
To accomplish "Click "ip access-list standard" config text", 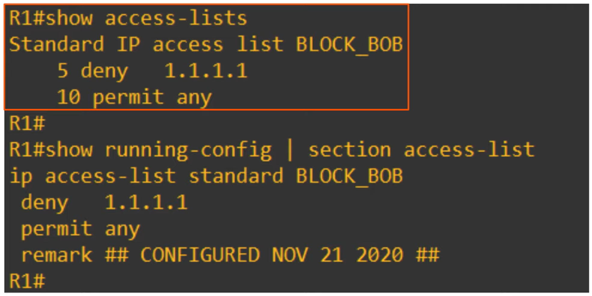I will pyautogui.click(x=146, y=176).
